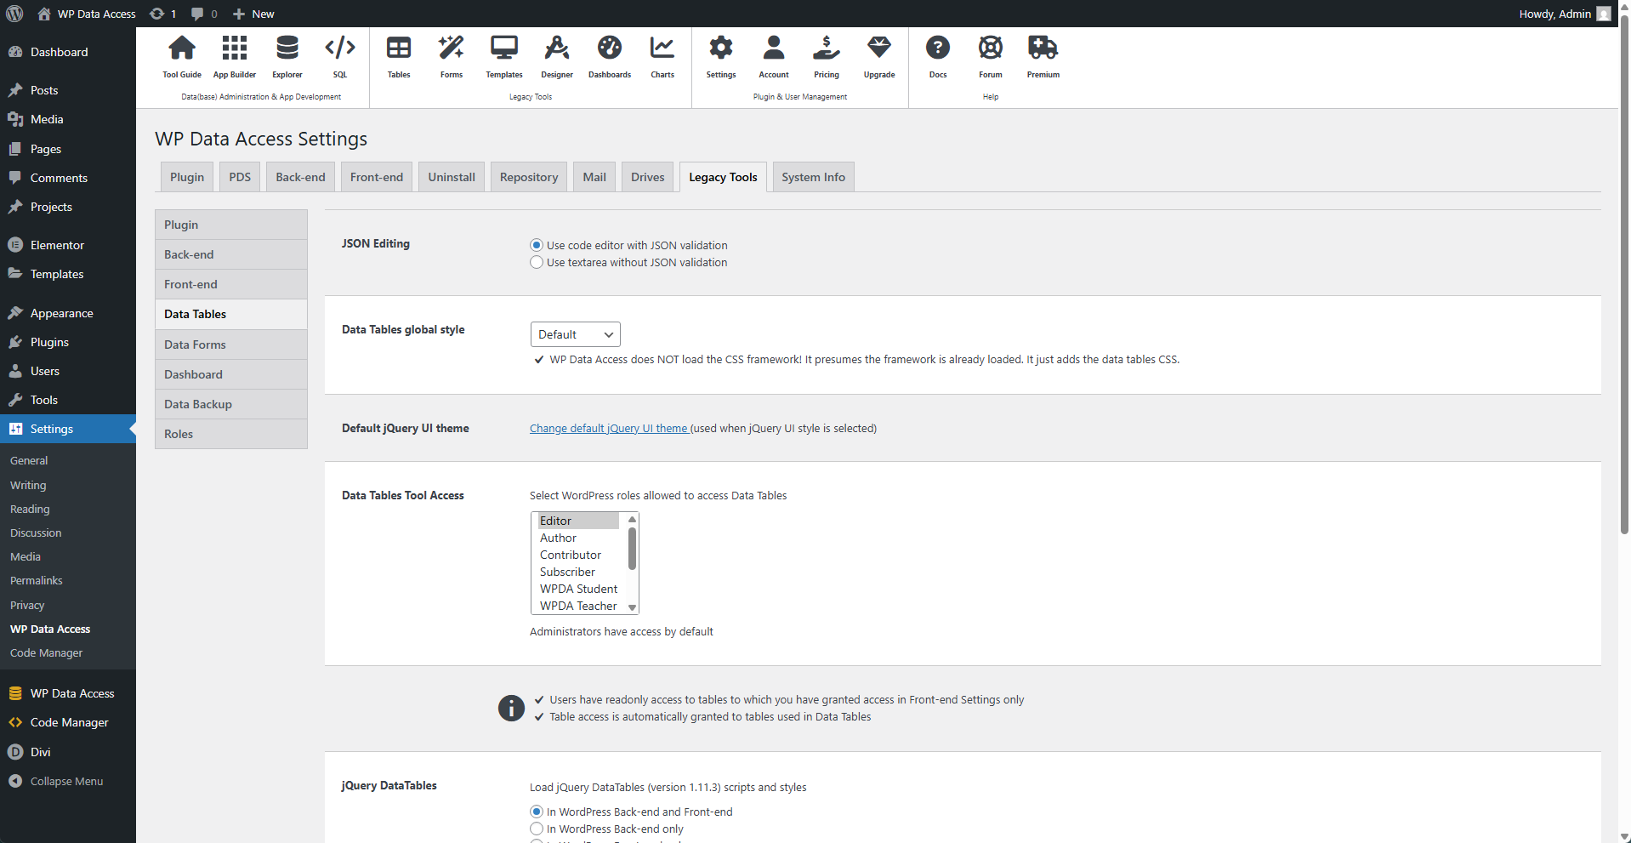1631x843 pixels.
Task: Open the System Info tab
Action: (812, 176)
